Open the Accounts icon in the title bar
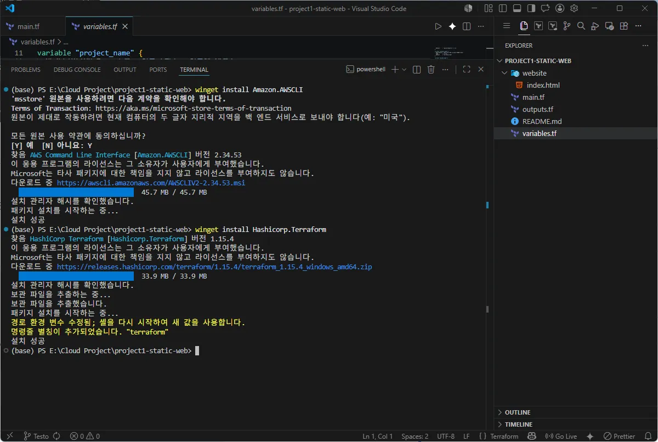This screenshot has width=658, height=442. coord(560,8)
